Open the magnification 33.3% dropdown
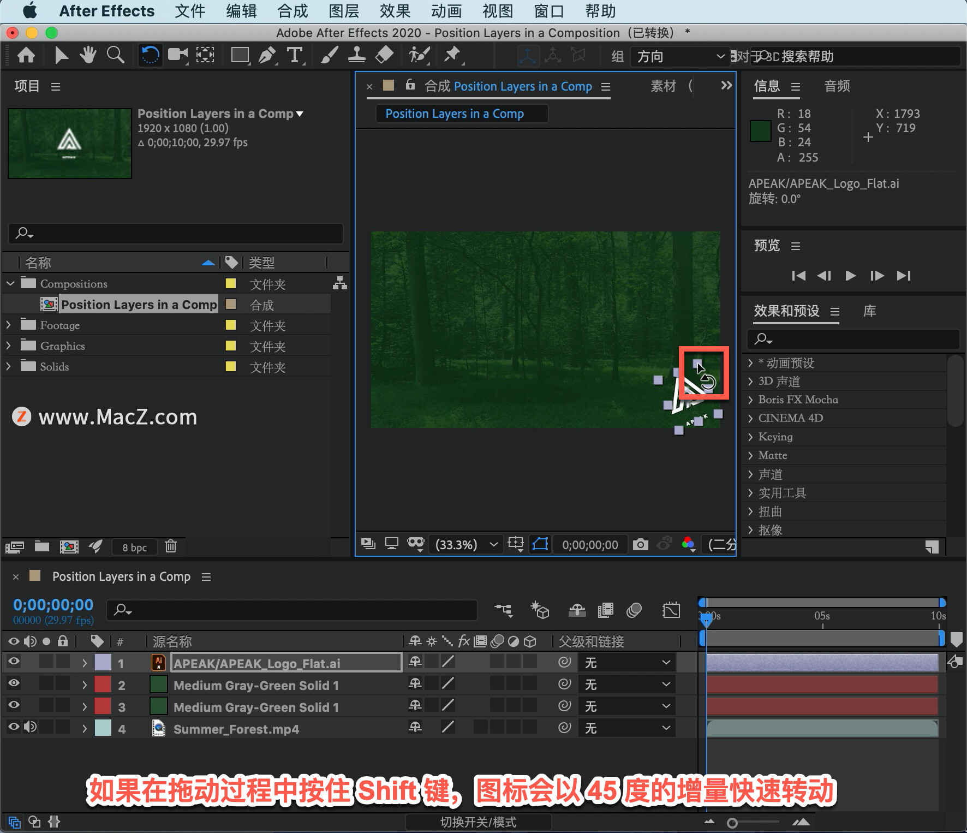This screenshot has height=833, width=967. click(x=466, y=545)
